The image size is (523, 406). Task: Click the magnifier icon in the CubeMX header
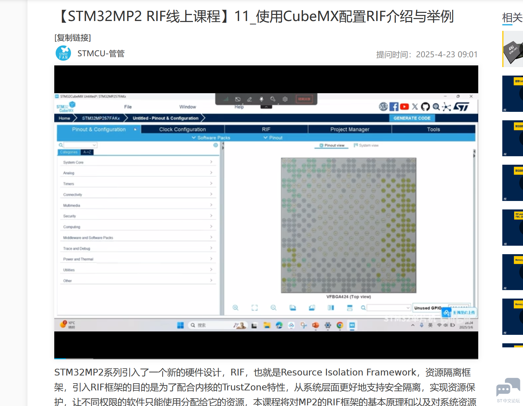coord(436,107)
